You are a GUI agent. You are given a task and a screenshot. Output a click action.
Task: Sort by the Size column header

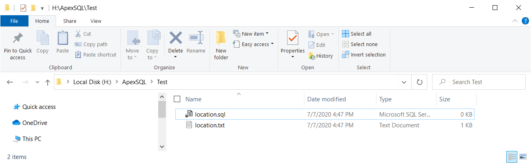445,99
